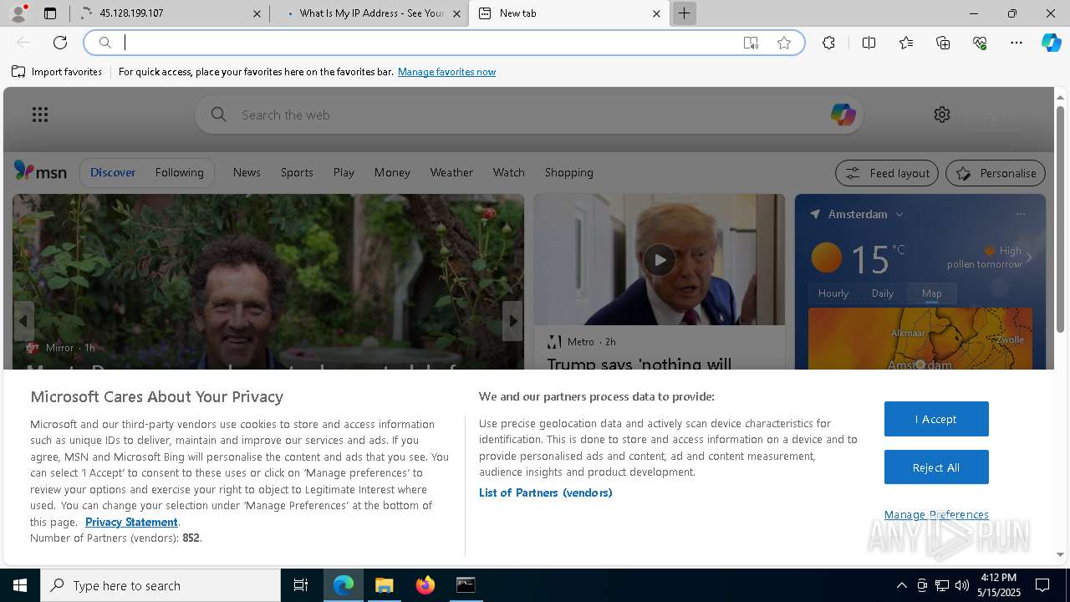Screen dimensions: 1070x602
Task: Open the page settings gear
Action: [942, 115]
